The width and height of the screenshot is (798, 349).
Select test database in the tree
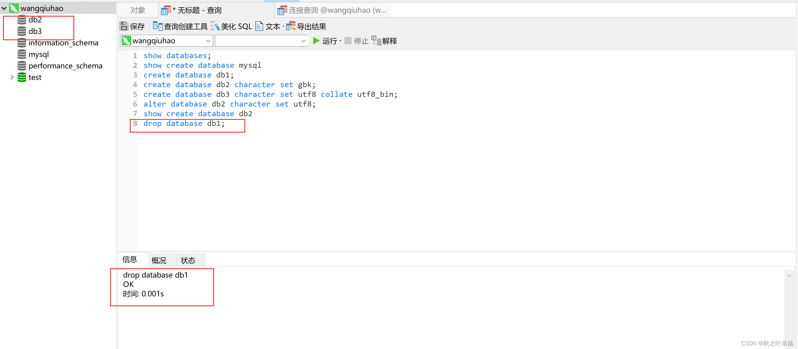pos(35,77)
